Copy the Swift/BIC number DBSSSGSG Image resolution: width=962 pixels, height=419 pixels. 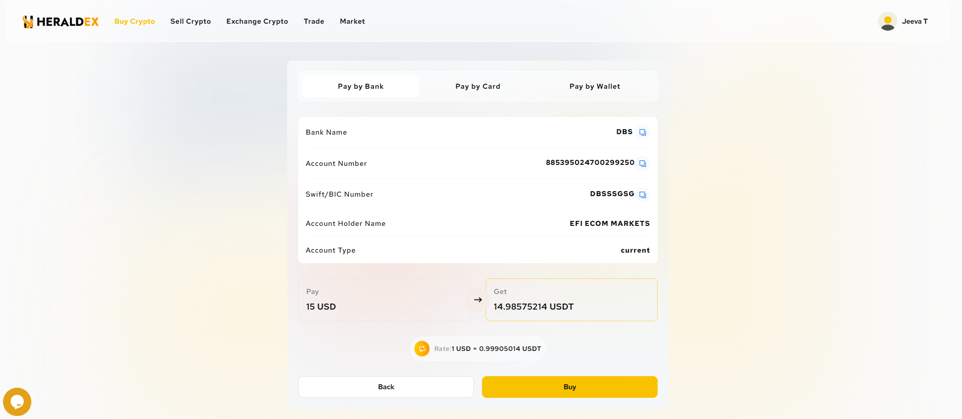click(643, 195)
